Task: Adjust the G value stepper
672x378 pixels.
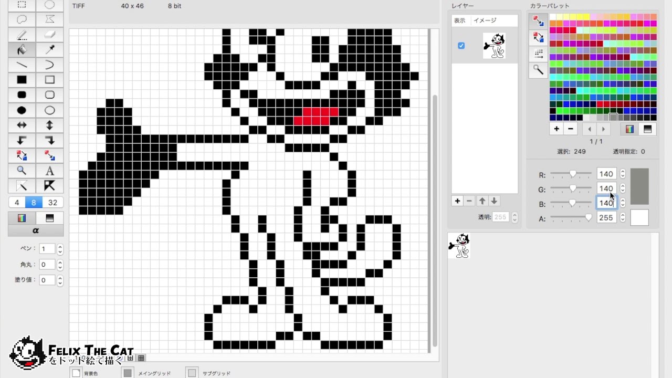Action: (x=623, y=188)
